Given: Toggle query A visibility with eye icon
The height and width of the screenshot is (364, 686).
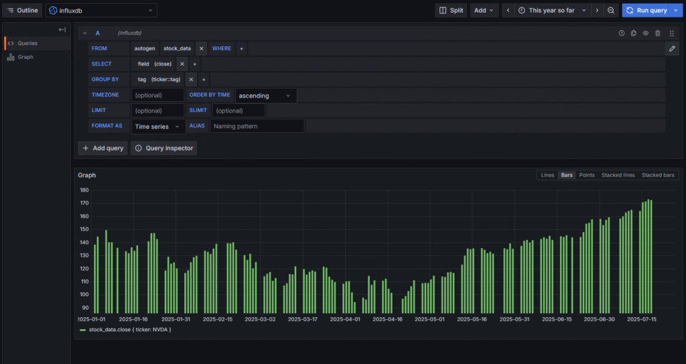Looking at the screenshot, I should (646, 33).
